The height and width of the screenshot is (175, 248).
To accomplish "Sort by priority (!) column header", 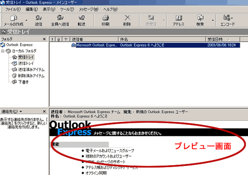I will click(x=52, y=40).
